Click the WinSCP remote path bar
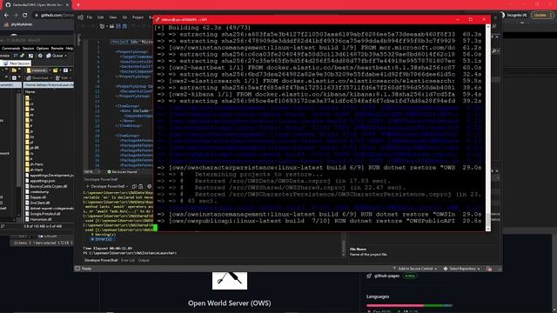Image resolution: width=557 pixels, height=313 pixels. (49, 85)
